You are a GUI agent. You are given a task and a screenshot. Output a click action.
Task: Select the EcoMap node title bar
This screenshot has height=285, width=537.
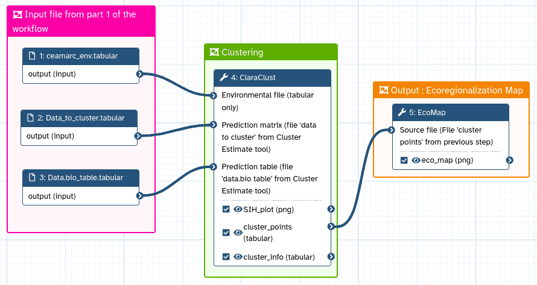click(453, 113)
